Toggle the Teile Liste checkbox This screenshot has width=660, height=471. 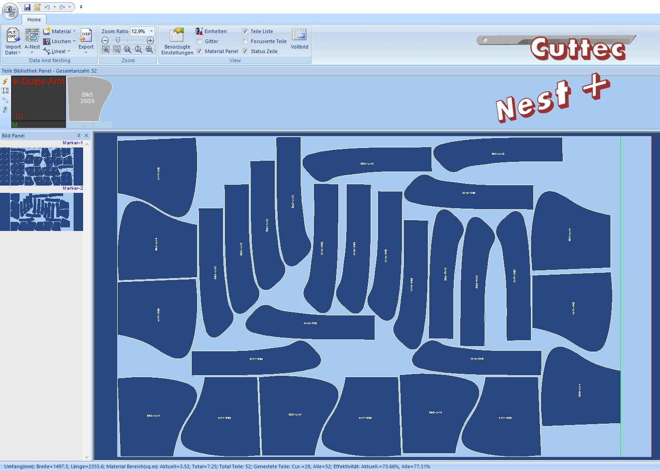(x=245, y=31)
